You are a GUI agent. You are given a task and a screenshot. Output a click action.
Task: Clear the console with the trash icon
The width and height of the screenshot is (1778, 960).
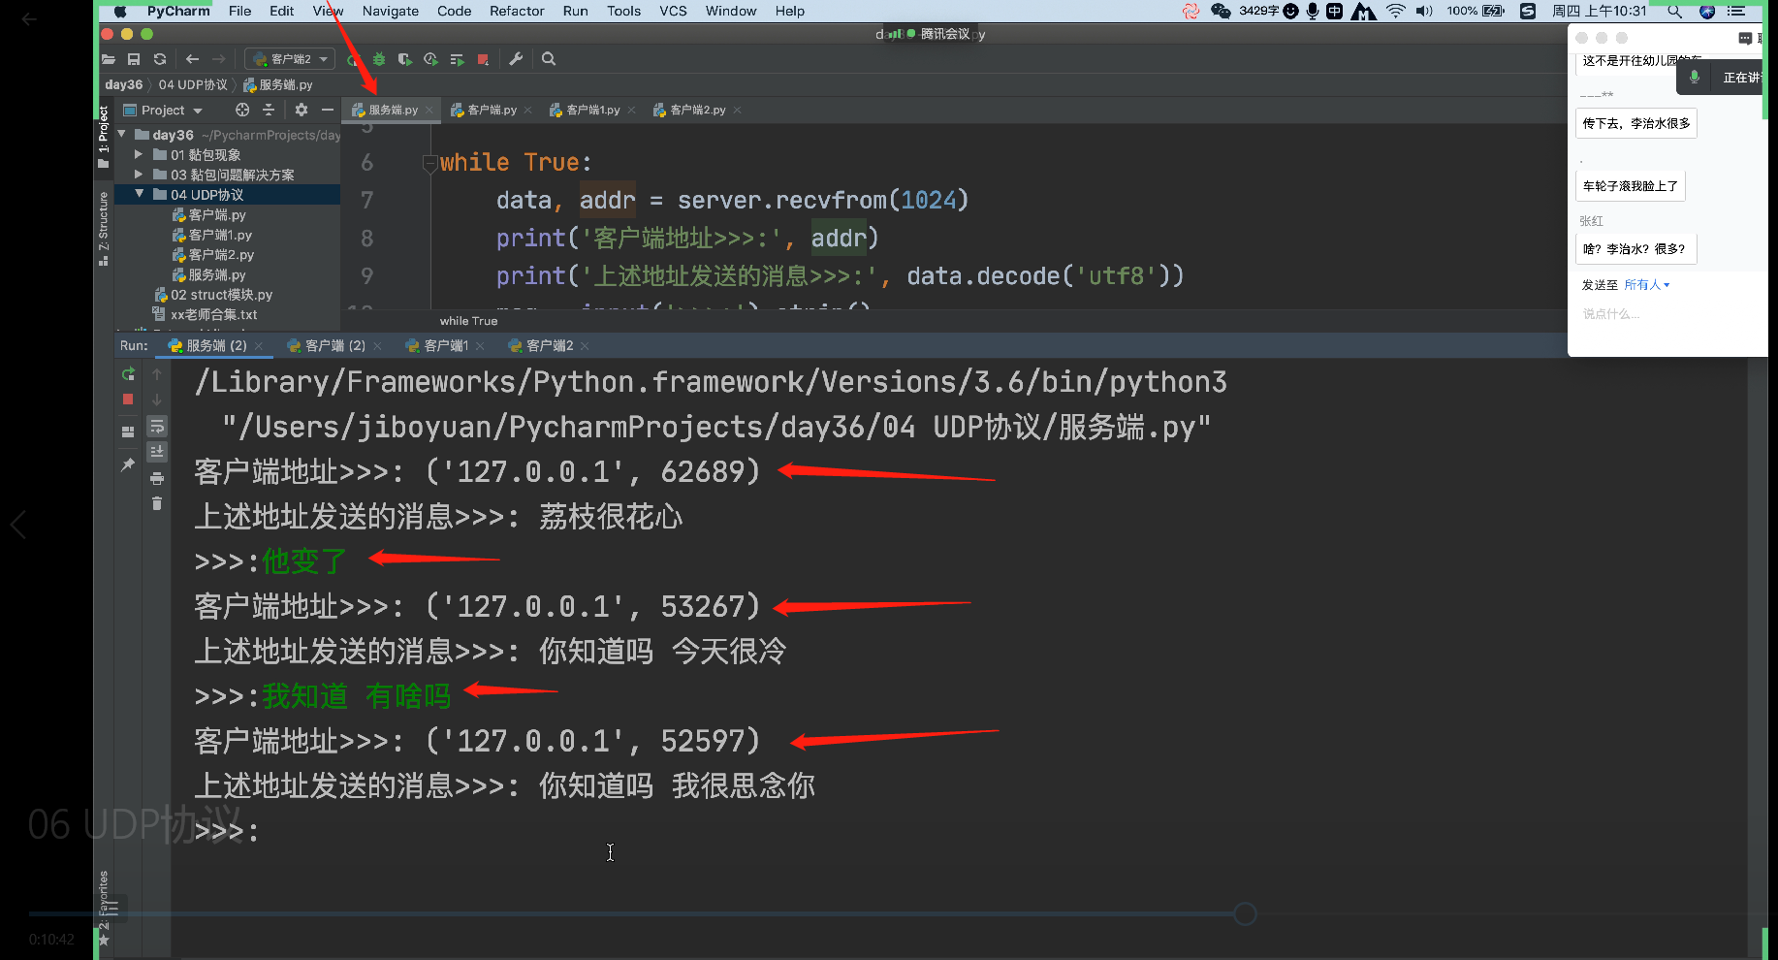(157, 503)
